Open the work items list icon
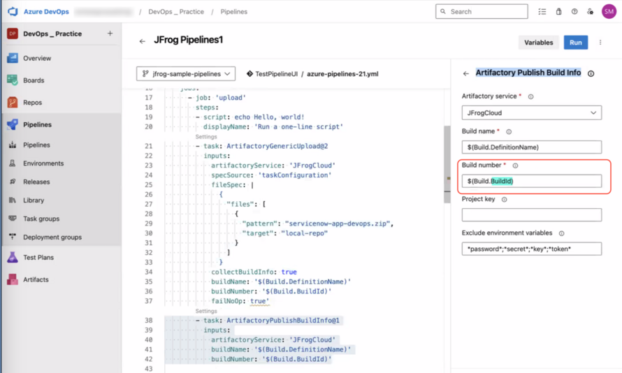Viewport: 622px width, 373px height. 542,11
